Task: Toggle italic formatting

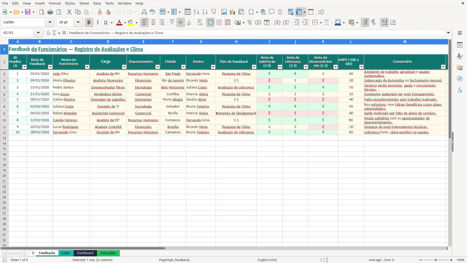Action: tap(97, 23)
